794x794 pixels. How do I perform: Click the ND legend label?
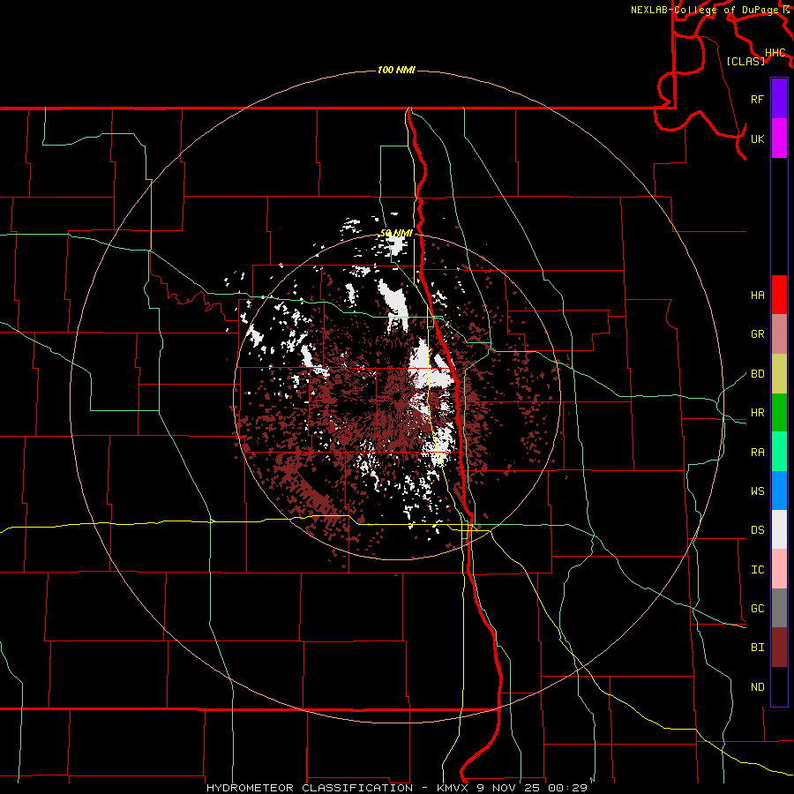(757, 686)
